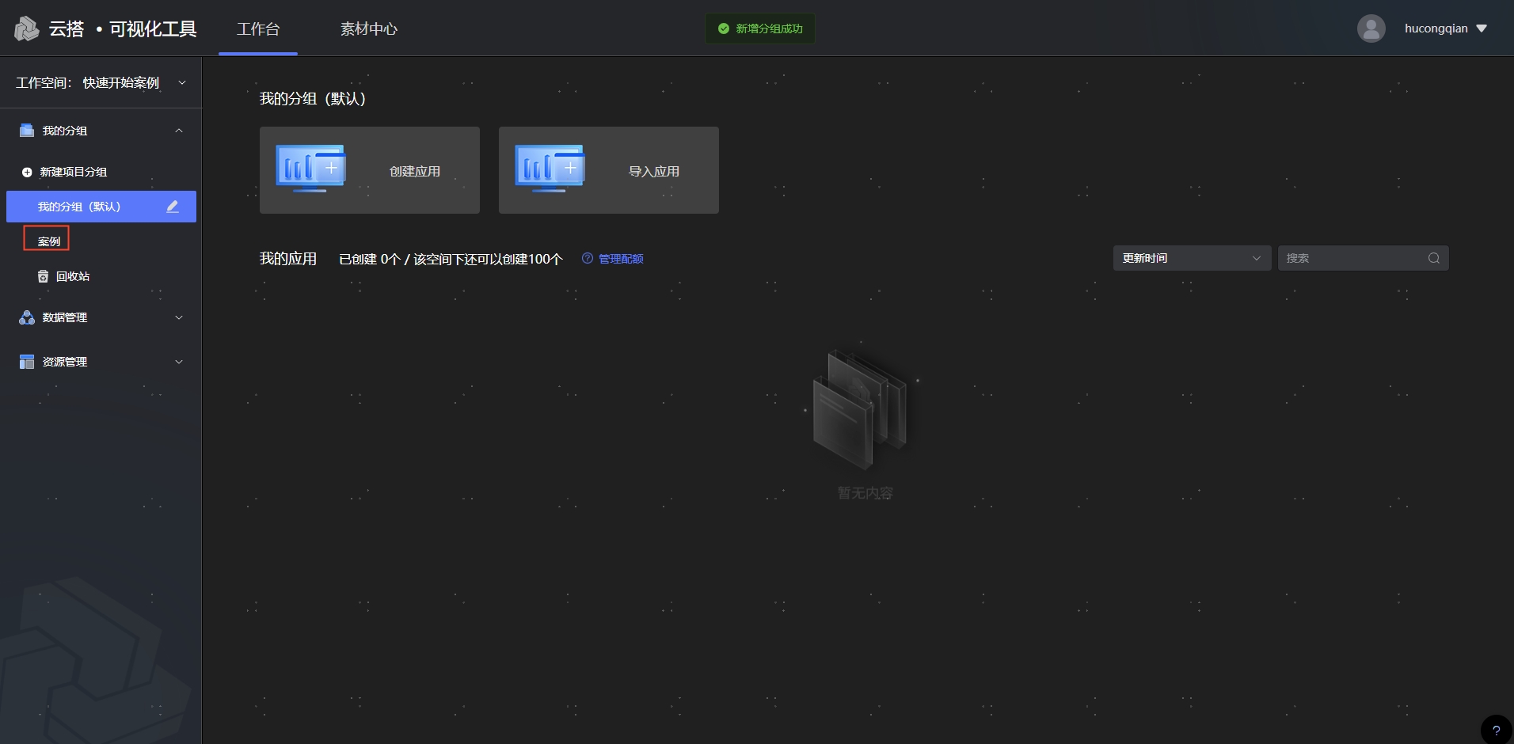Edit 我的分组（默认）with pencil icon
The image size is (1514, 744).
[173, 207]
